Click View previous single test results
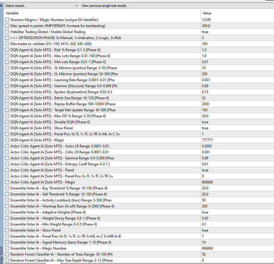 point(104,6)
